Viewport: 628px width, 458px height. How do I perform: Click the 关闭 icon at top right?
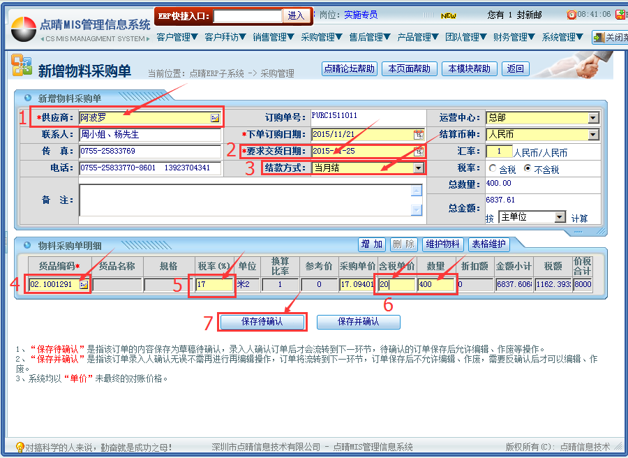click(599, 38)
